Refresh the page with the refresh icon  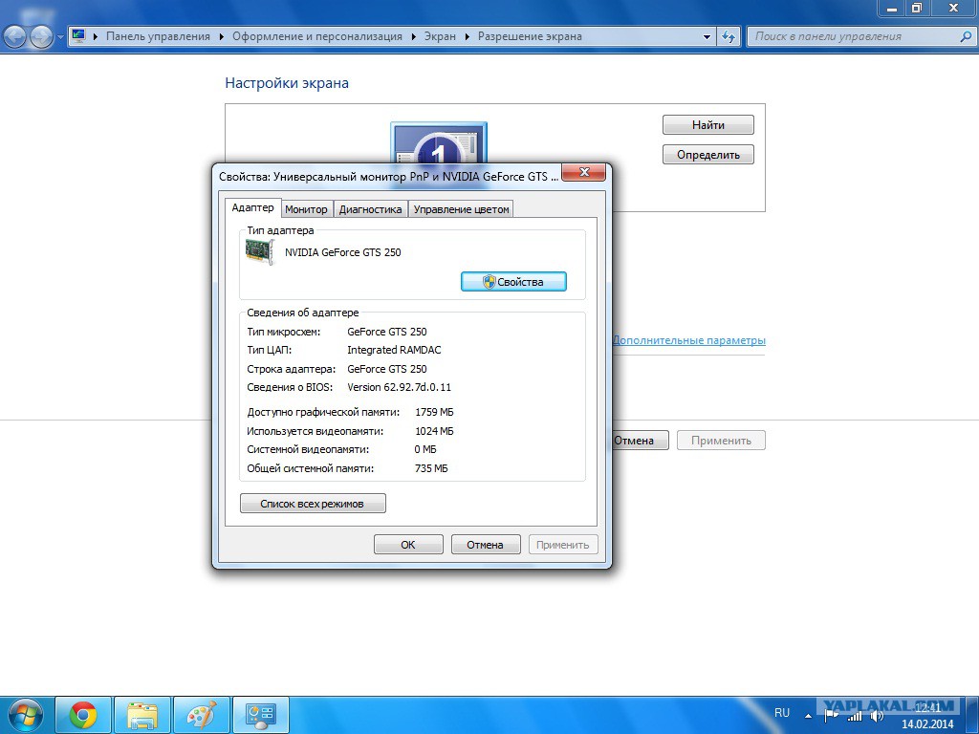point(728,37)
